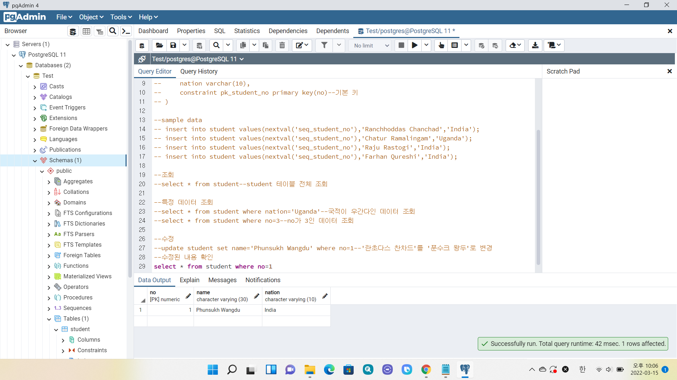Viewport: 677px width, 380px height.
Task: Open the No limit rows dropdown
Action: coord(371,45)
